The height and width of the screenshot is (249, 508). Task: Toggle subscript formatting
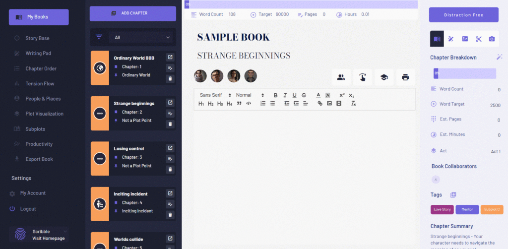tap(352, 95)
